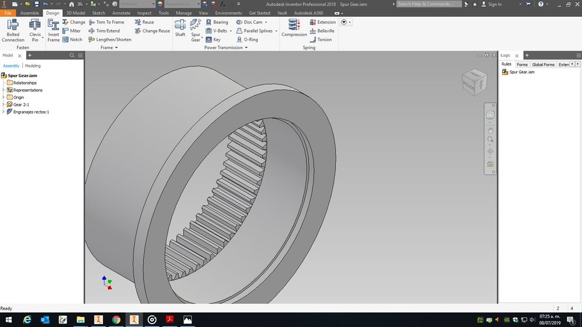Select the Clevis Pin tool
The width and height of the screenshot is (582, 327).
pyautogui.click(x=35, y=30)
